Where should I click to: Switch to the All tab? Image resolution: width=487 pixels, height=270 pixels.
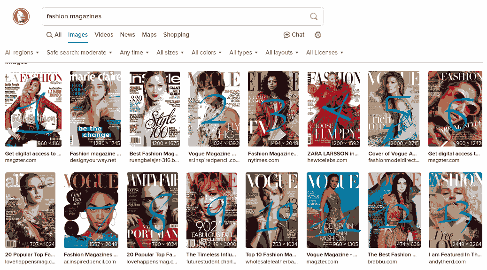pos(54,35)
